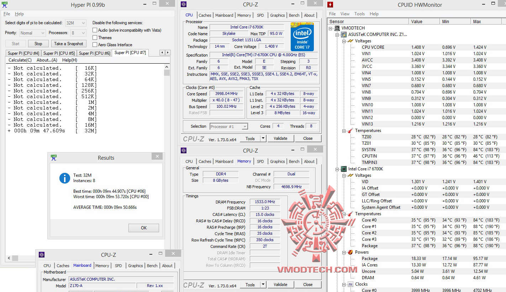Click Validate in CPU-Z CPU window
This screenshot has height=292, width=506.
point(280,138)
